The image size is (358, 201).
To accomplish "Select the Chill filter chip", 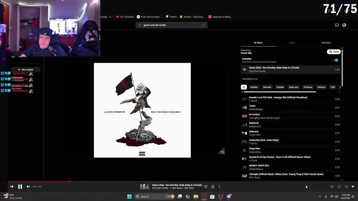I will tap(333, 87).
